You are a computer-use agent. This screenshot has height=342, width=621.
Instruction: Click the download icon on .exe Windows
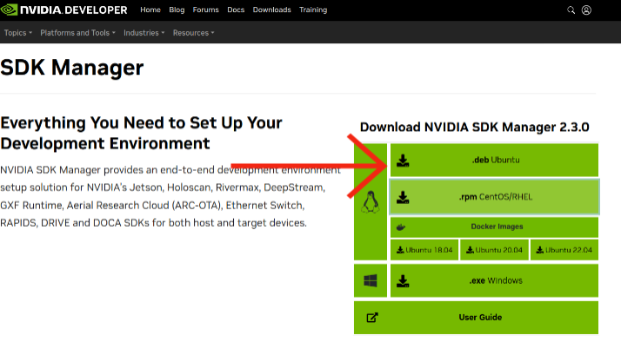tap(403, 281)
